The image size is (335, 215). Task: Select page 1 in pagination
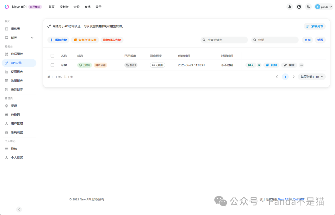[x=285, y=77]
